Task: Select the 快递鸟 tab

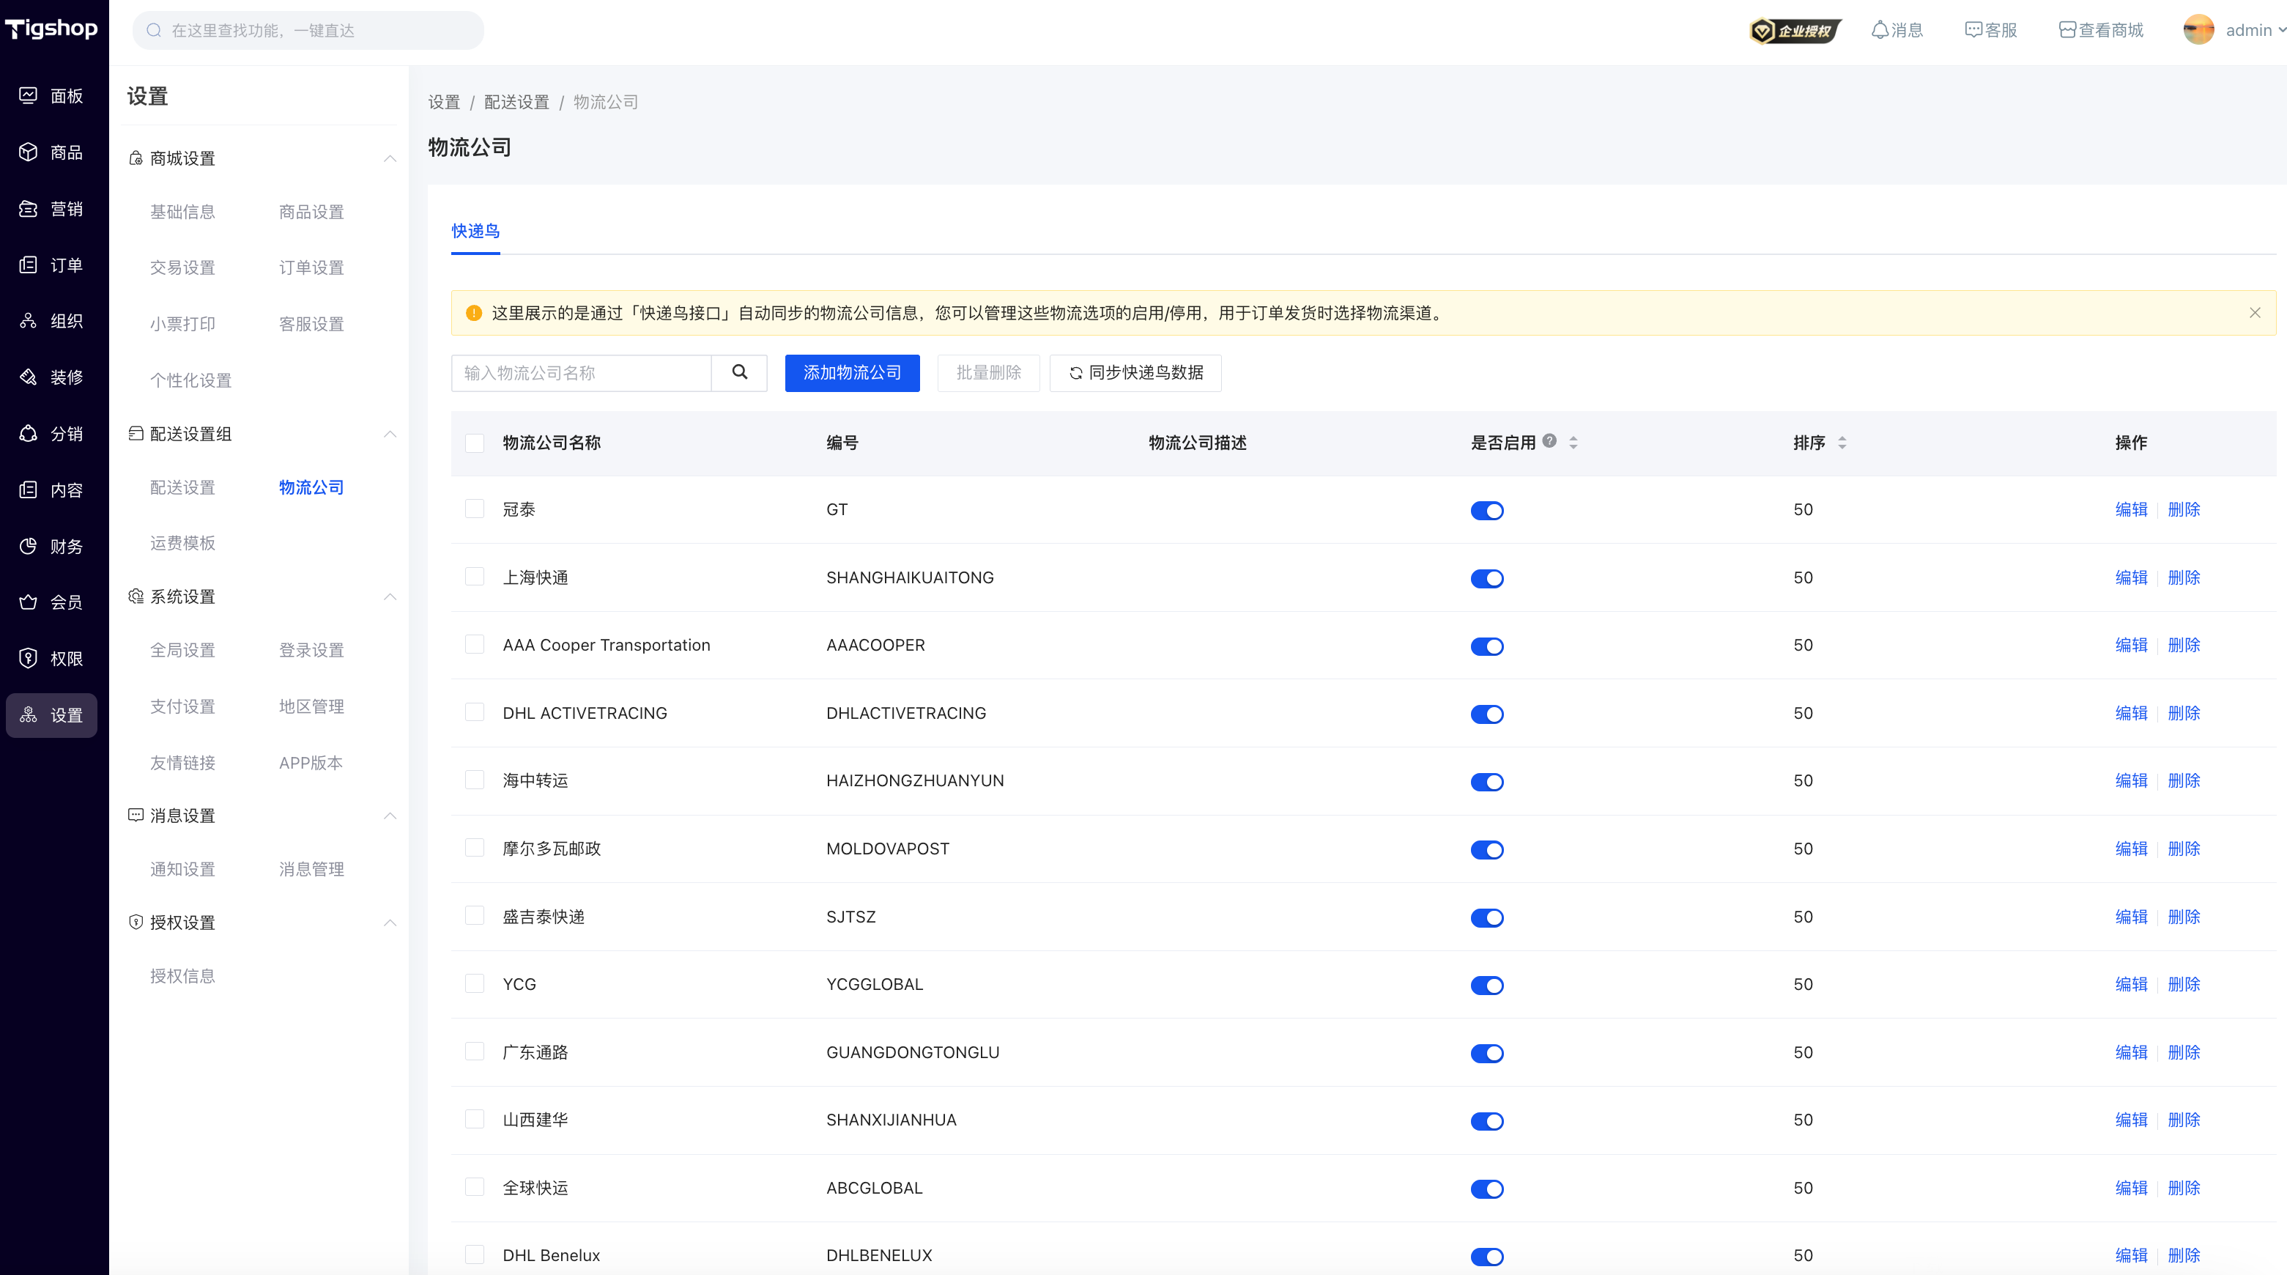Action: (475, 231)
